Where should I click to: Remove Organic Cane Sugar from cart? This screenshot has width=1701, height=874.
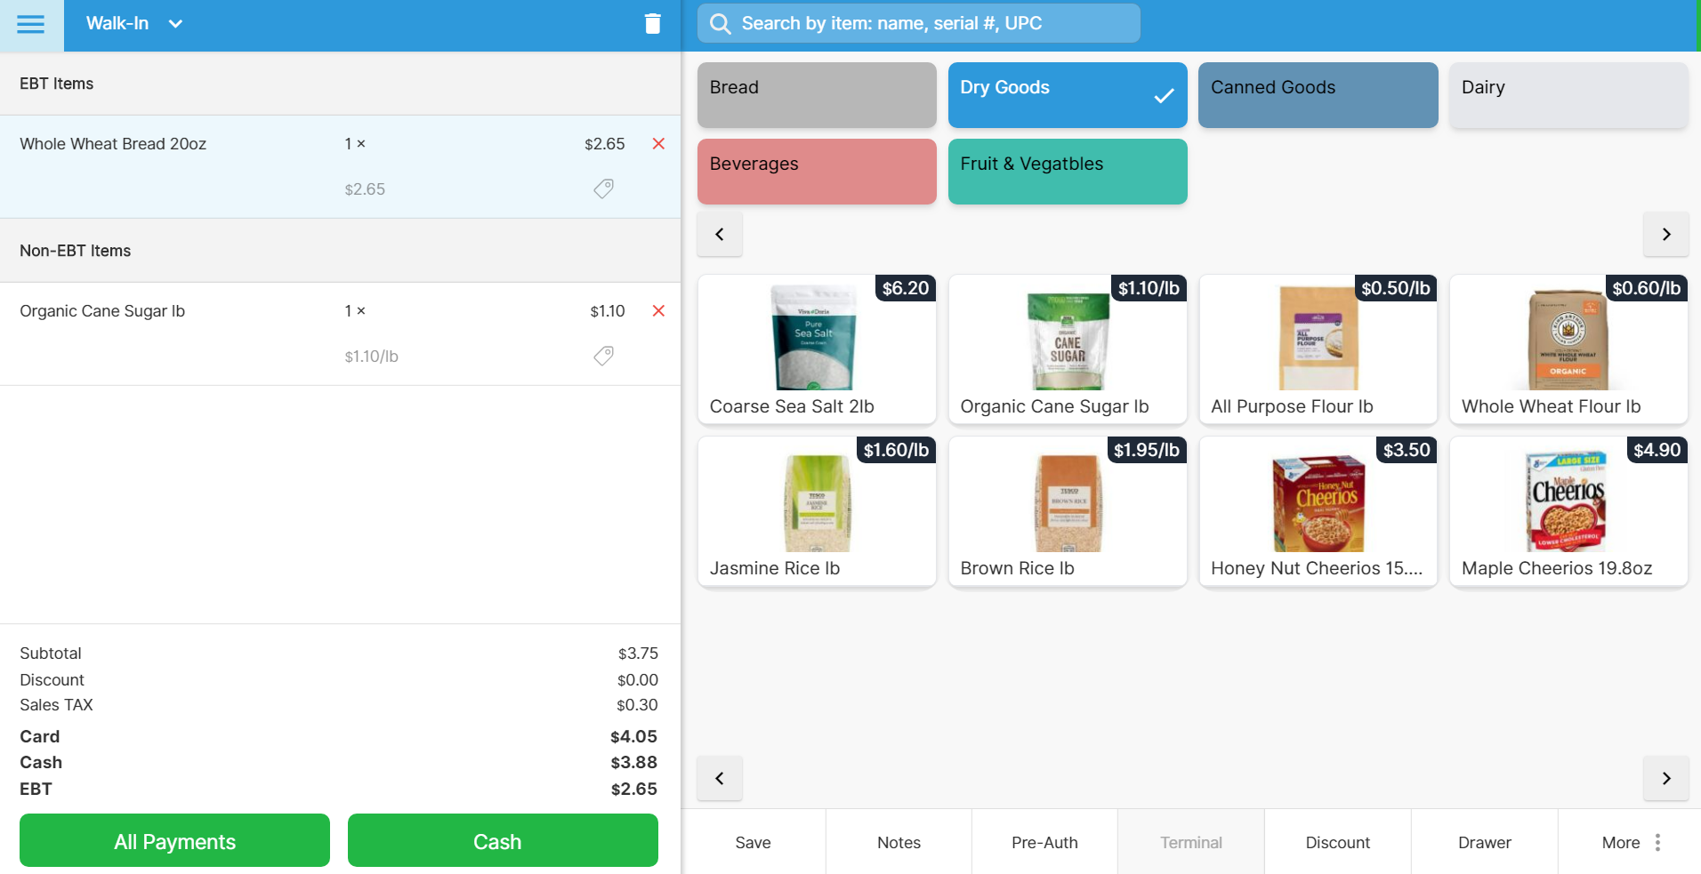(658, 311)
